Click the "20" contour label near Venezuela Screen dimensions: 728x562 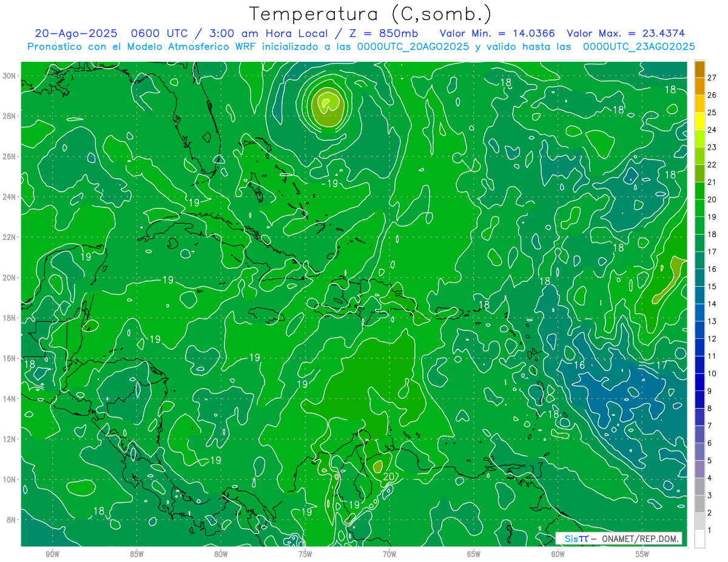click(389, 476)
